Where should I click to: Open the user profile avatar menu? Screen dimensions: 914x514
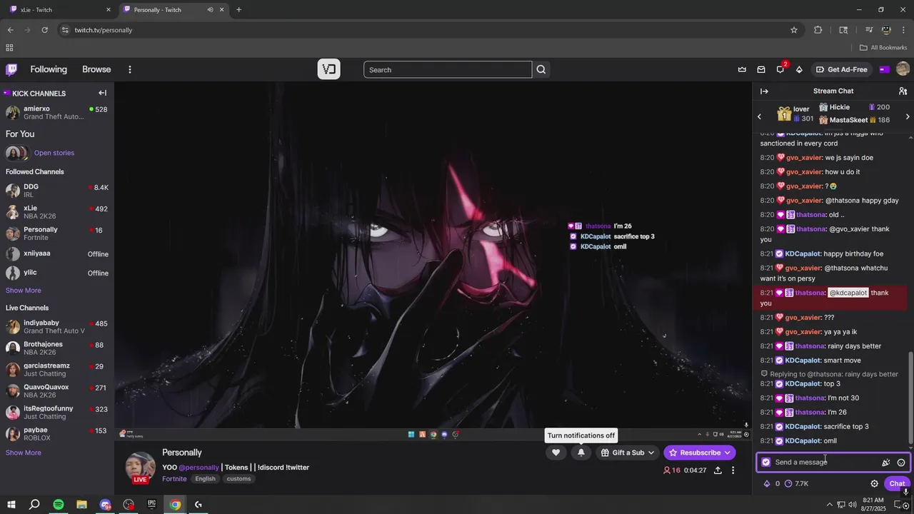903,69
